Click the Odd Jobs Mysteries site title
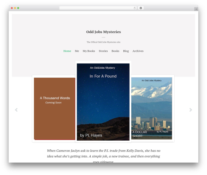 103,32
